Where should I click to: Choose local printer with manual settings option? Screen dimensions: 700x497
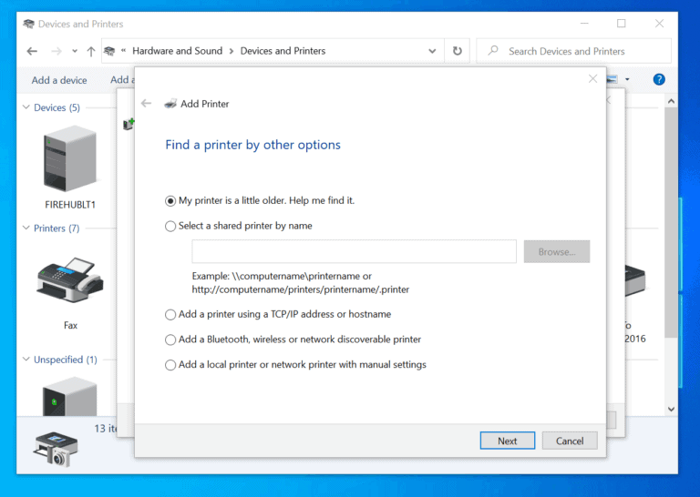tap(170, 365)
